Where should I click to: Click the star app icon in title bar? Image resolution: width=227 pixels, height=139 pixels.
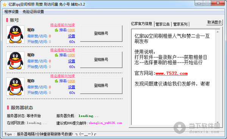pyautogui.click(x=5, y=5)
